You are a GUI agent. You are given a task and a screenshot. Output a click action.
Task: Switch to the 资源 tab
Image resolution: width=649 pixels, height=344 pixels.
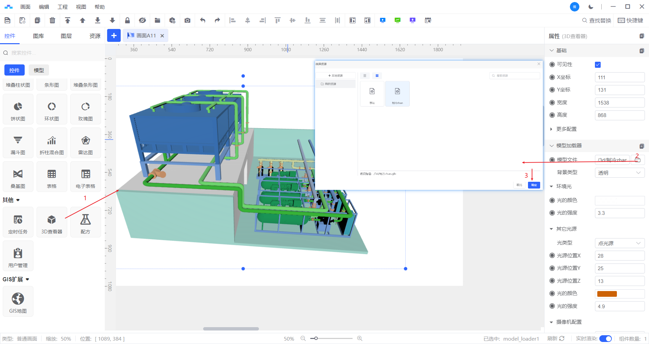(x=95, y=36)
